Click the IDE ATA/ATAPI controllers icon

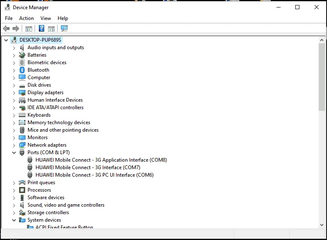[22, 108]
